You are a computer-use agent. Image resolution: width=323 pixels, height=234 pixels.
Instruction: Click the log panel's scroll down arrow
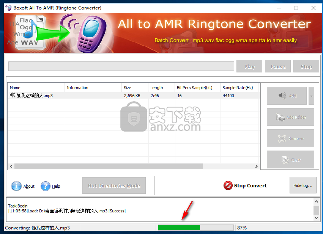(x=316, y=218)
